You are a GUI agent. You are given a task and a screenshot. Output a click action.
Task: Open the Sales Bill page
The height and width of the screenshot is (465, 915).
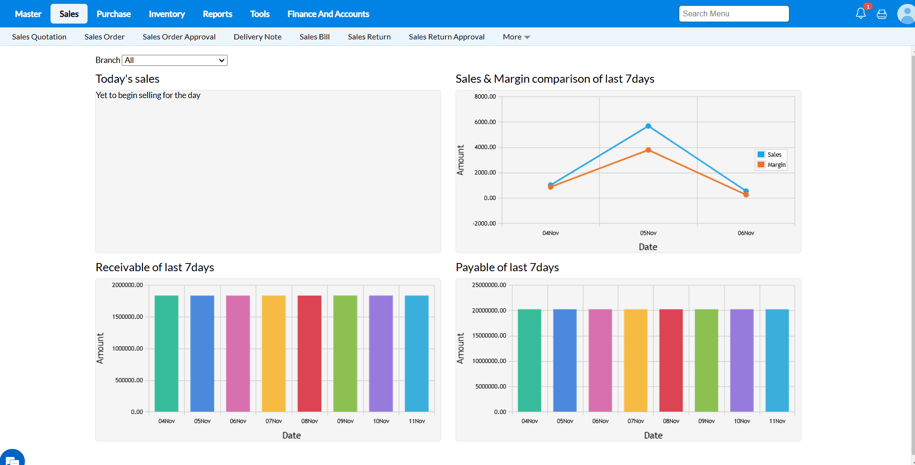tap(315, 37)
